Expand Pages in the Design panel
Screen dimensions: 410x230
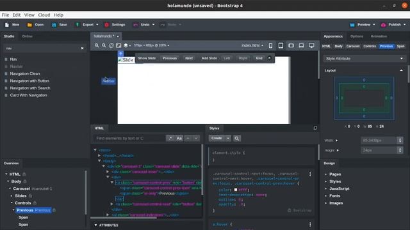pyautogui.click(x=326, y=174)
